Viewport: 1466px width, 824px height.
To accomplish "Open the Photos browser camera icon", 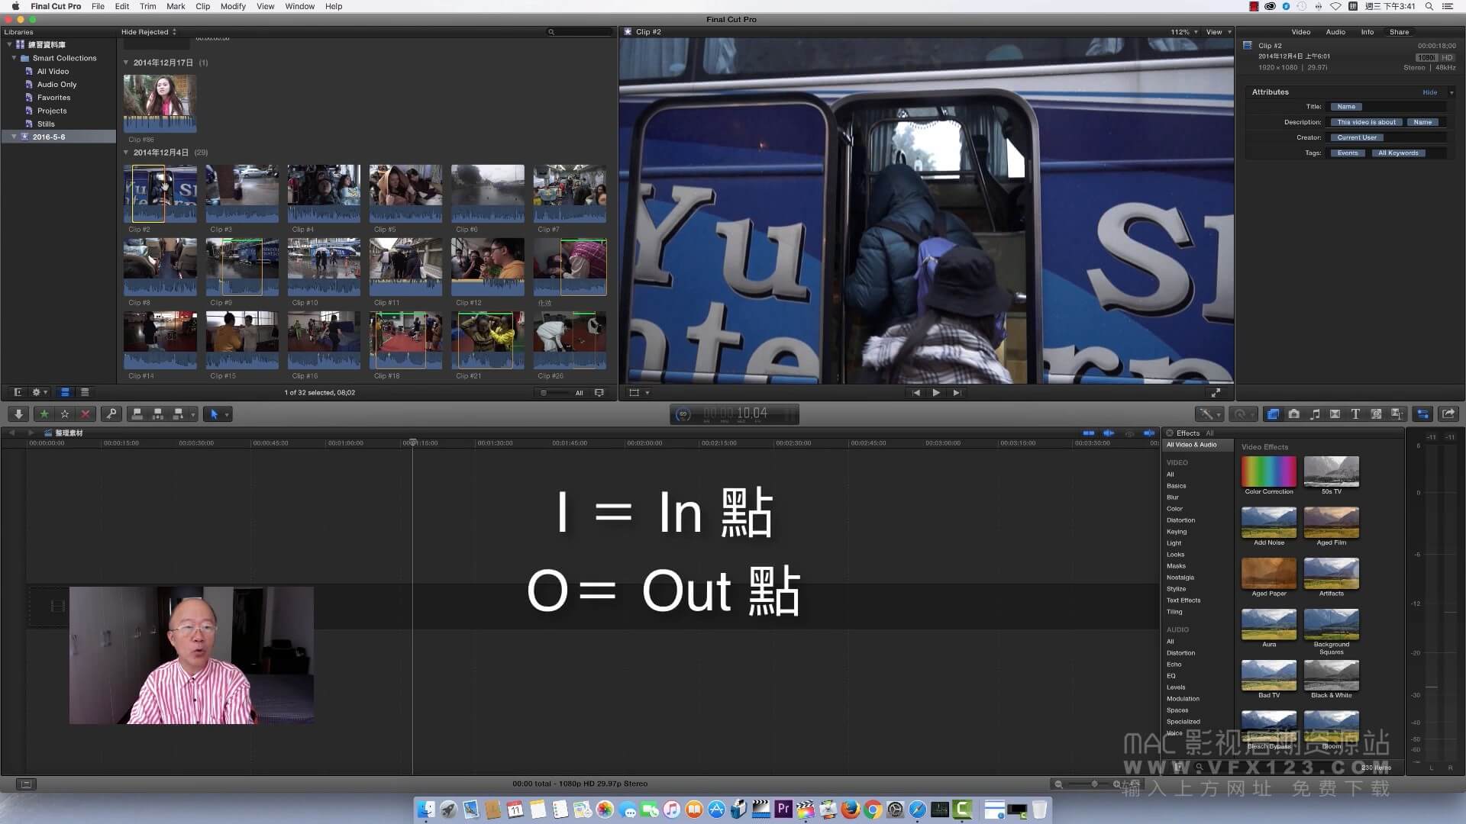I will tap(1293, 414).
